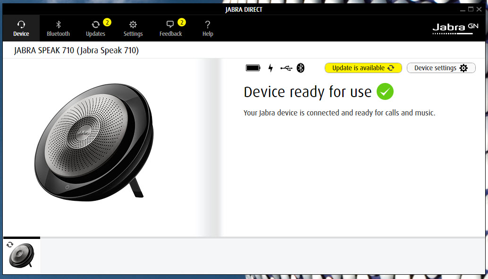The height and width of the screenshot is (279, 488).
Task: Minimize the Jabra Direct window
Action: click(463, 9)
